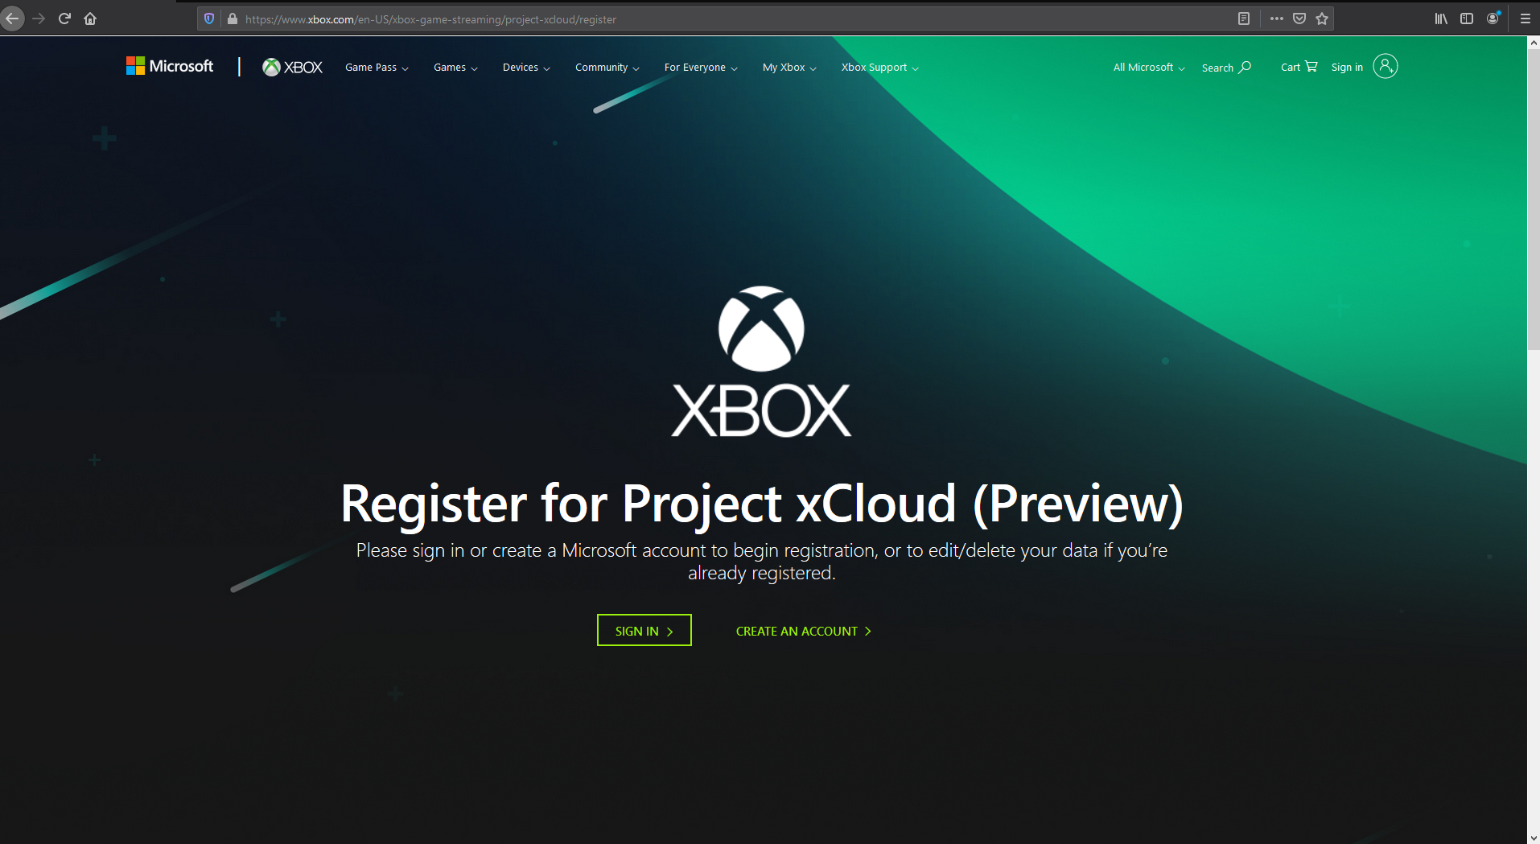This screenshot has height=844, width=1540.
Task: Bookmark this page with the star icon
Action: (x=1322, y=19)
